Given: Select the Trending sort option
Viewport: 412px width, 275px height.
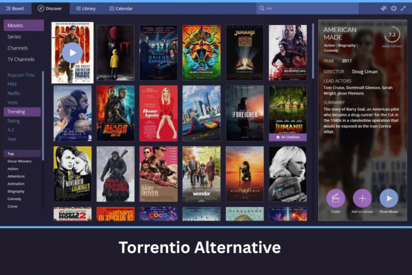Looking at the screenshot, I should coord(22,112).
